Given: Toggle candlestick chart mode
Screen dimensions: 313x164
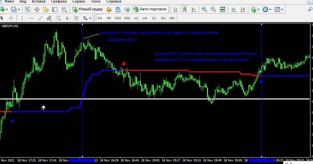Looking at the screenshot, I should point(185,9).
